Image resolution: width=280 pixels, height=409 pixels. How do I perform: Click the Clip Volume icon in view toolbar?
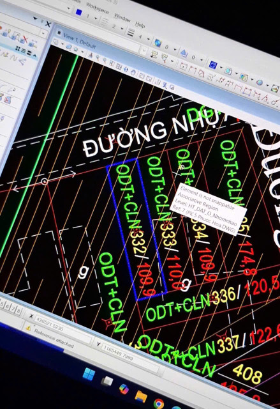tap(172, 88)
